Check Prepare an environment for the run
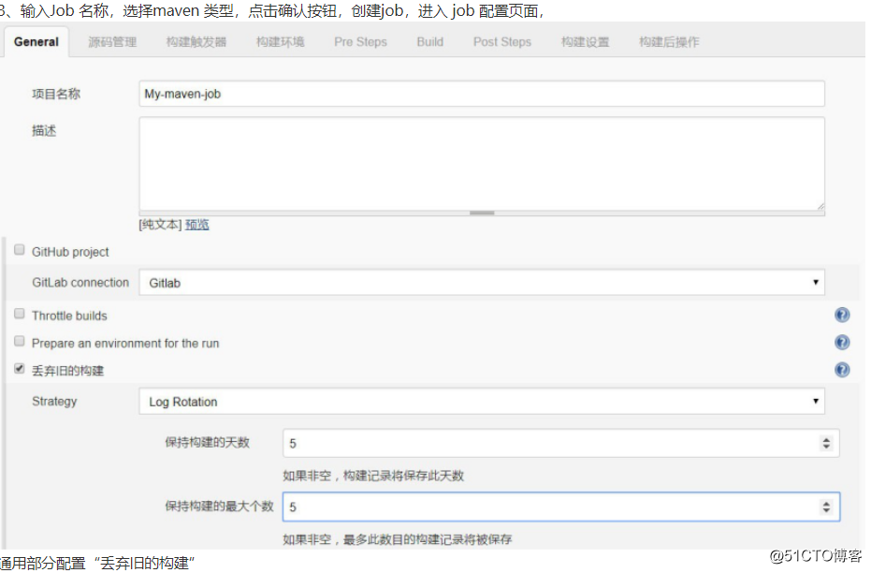The height and width of the screenshot is (573, 871). 20,341
